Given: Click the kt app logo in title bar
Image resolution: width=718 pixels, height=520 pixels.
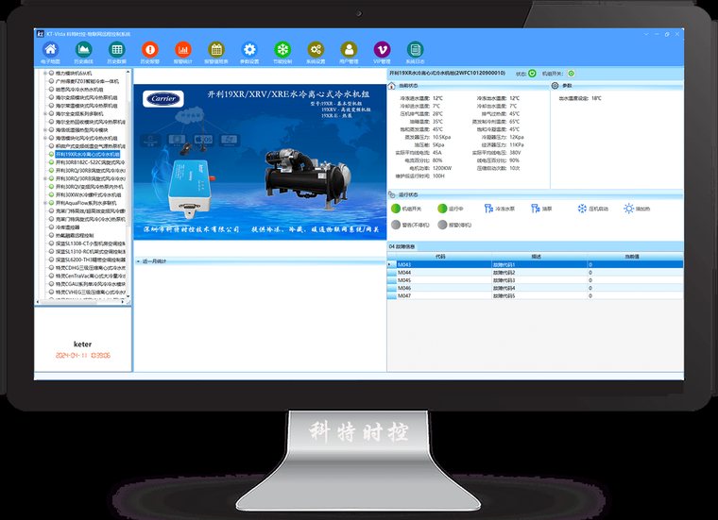Looking at the screenshot, I should (x=41, y=34).
